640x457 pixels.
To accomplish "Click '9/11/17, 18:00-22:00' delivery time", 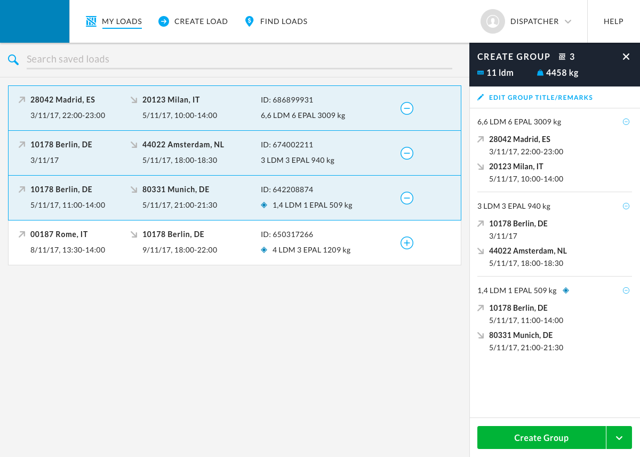I will pyautogui.click(x=180, y=250).
